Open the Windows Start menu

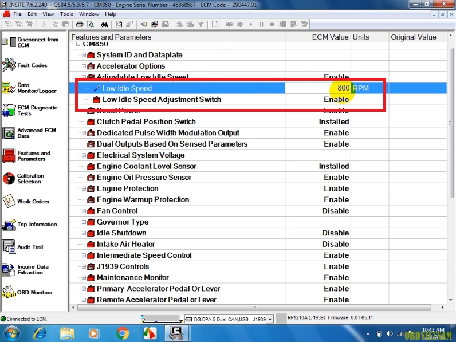[11, 333]
